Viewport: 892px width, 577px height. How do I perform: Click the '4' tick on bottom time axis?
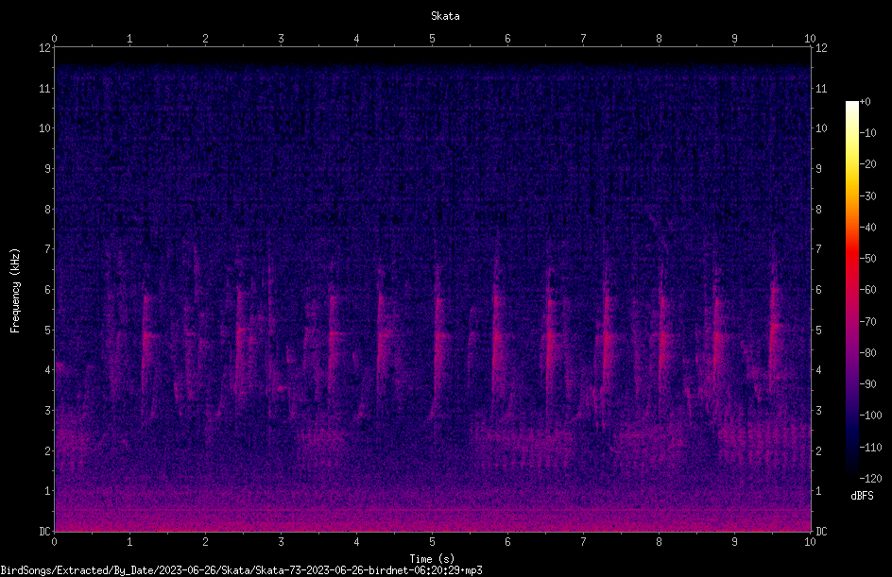pos(356,542)
